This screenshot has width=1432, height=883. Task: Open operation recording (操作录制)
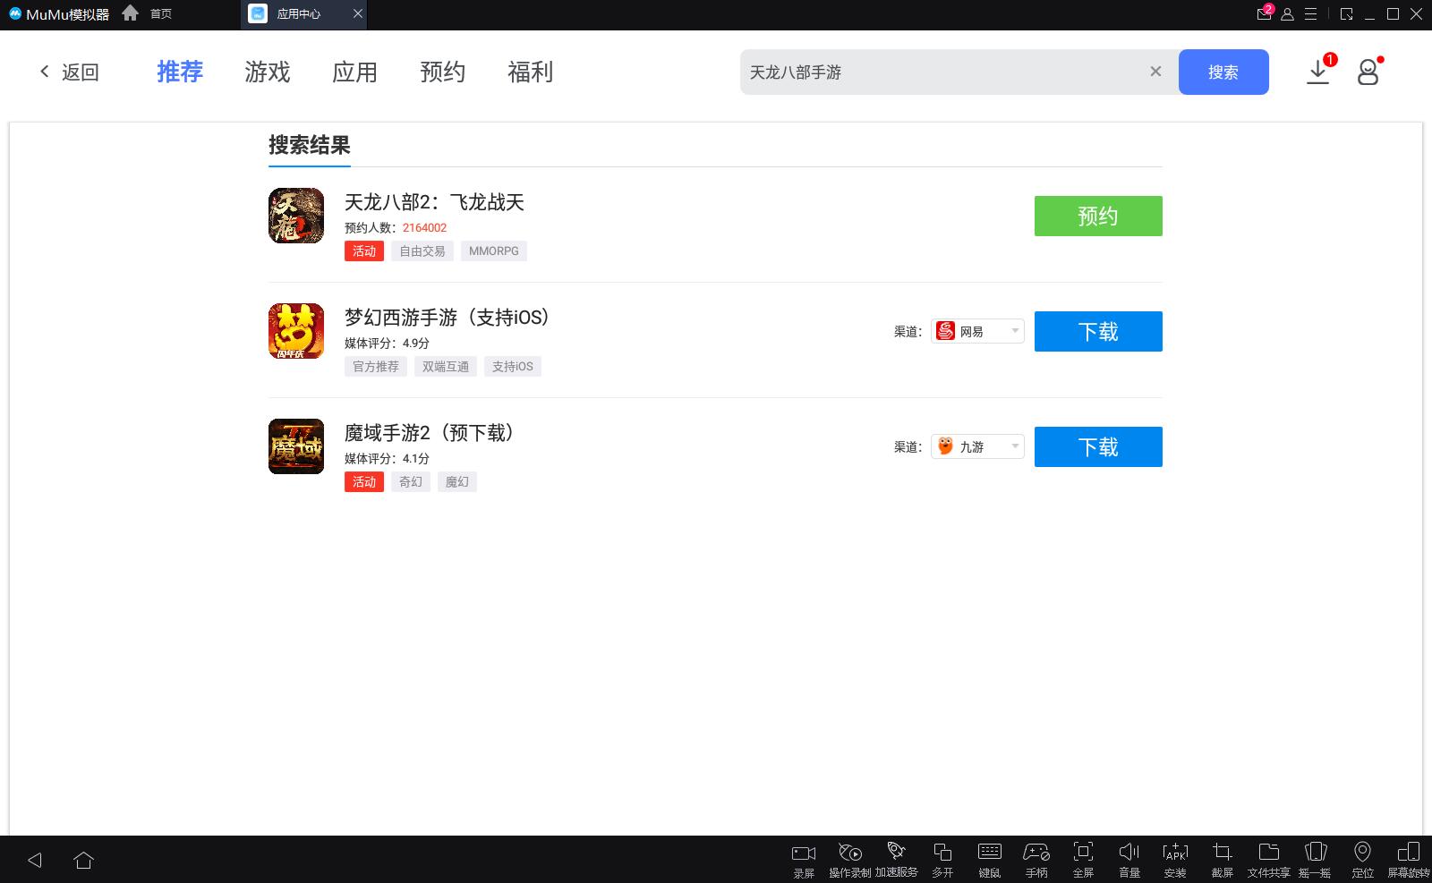point(849,861)
